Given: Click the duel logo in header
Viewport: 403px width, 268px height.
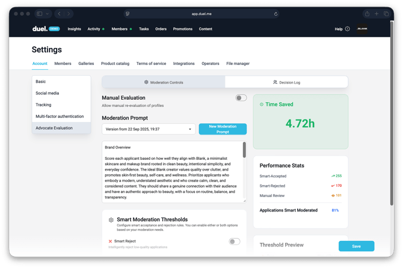Looking at the screenshot, I should [40, 29].
